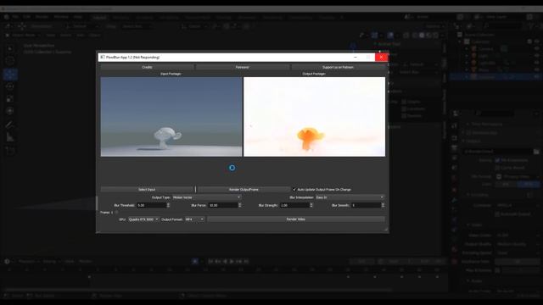Open the Window menu in Blender
Screen dimensions: 543x305
[x=61, y=17]
